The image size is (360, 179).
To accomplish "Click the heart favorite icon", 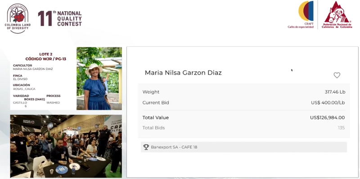I will [337, 75].
